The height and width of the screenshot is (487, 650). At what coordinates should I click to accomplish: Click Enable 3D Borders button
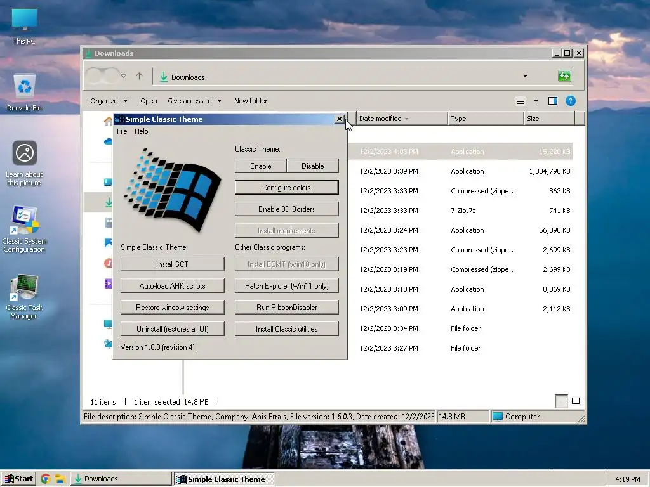[286, 209]
